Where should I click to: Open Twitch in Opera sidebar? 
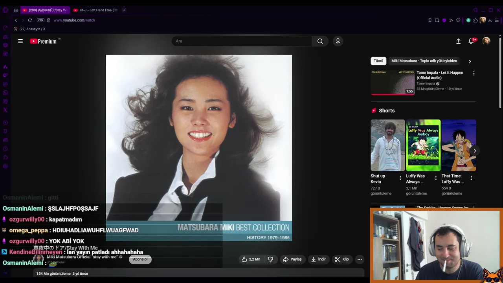[6, 75]
